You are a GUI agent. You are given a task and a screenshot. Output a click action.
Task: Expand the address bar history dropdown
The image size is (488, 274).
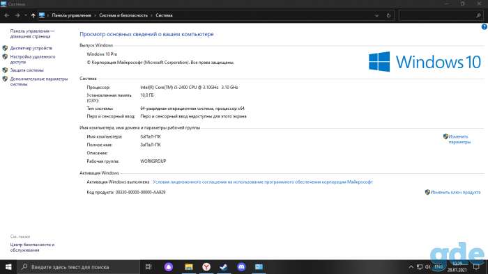[x=376, y=15]
